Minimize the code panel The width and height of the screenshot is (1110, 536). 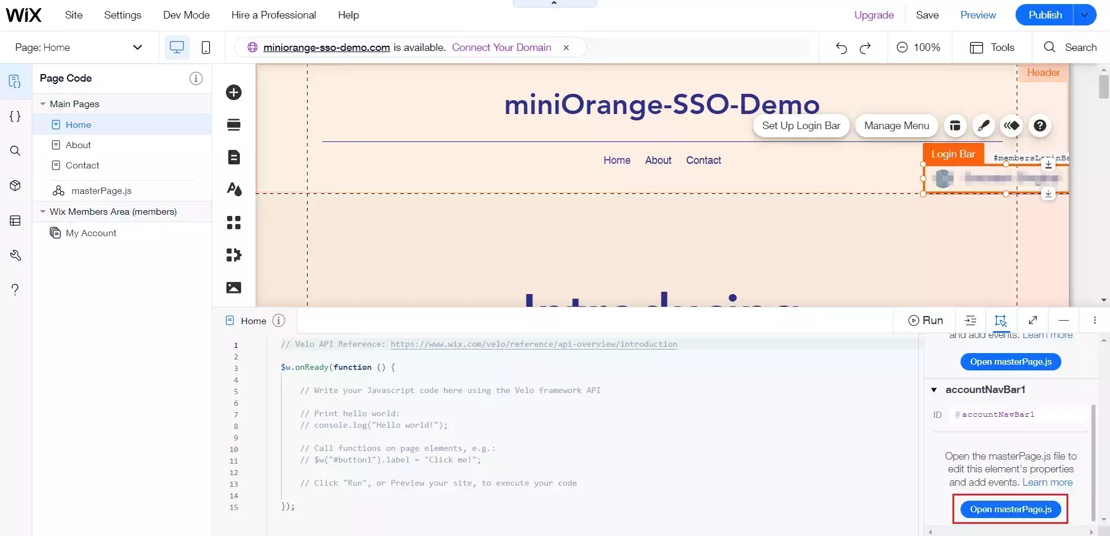1063,321
